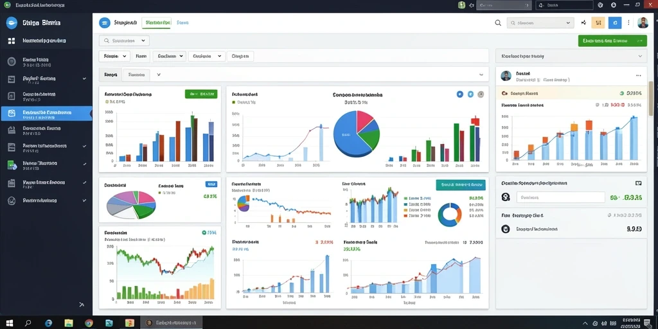Toggle the green legend square in line chart card
The height and width of the screenshot is (329, 658).
point(233,102)
